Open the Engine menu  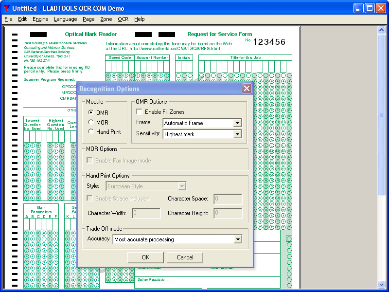tap(40, 19)
